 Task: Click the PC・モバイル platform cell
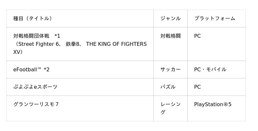(210, 69)
